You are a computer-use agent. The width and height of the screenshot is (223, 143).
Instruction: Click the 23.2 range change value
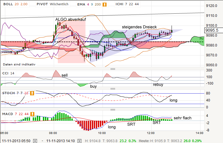[123, 141]
